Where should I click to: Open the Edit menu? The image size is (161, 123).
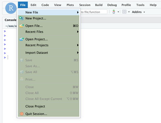click(x=33, y=5)
